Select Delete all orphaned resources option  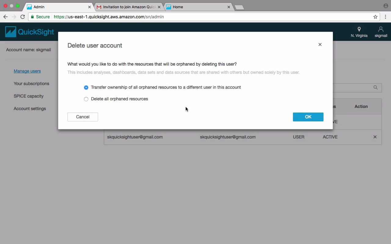pos(86,99)
